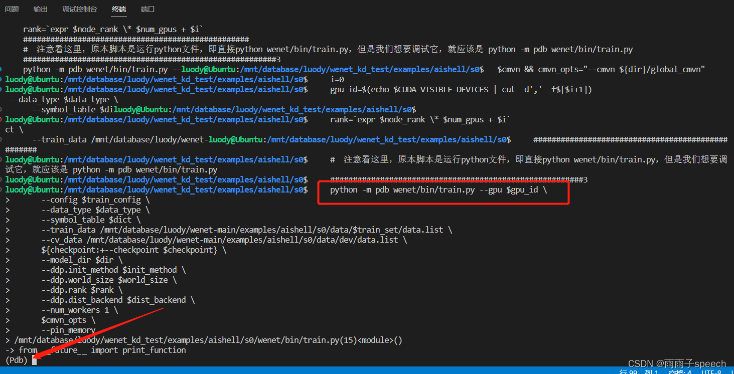
Task: Click the "--config $train_config \" line
Action: pos(95,200)
